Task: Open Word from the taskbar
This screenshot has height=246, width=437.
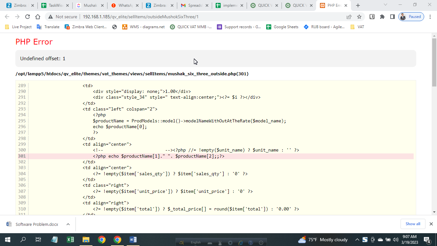Action: coord(133,240)
